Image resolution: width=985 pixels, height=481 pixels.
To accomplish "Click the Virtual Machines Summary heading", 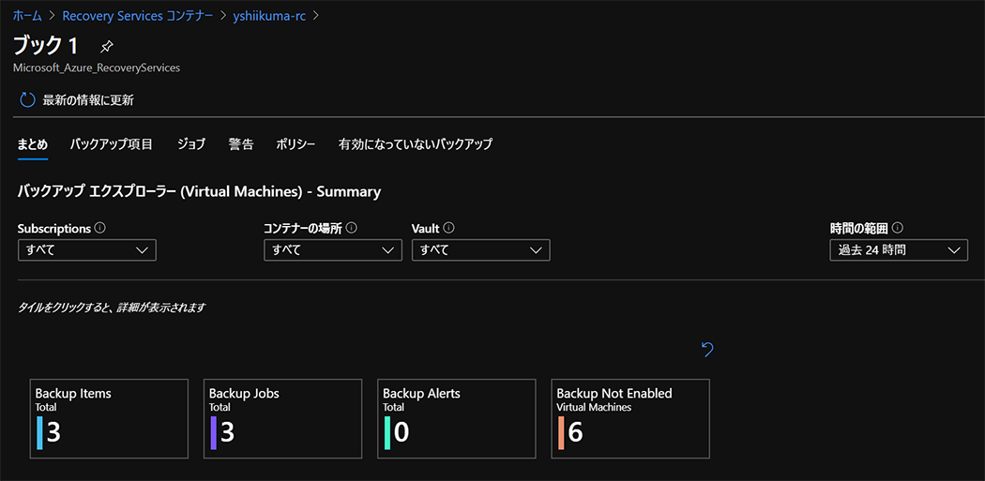I will pyautogui.click(x=199, y=192).
